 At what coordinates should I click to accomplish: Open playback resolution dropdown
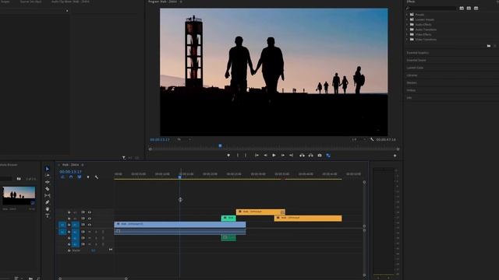pos(359,139)
